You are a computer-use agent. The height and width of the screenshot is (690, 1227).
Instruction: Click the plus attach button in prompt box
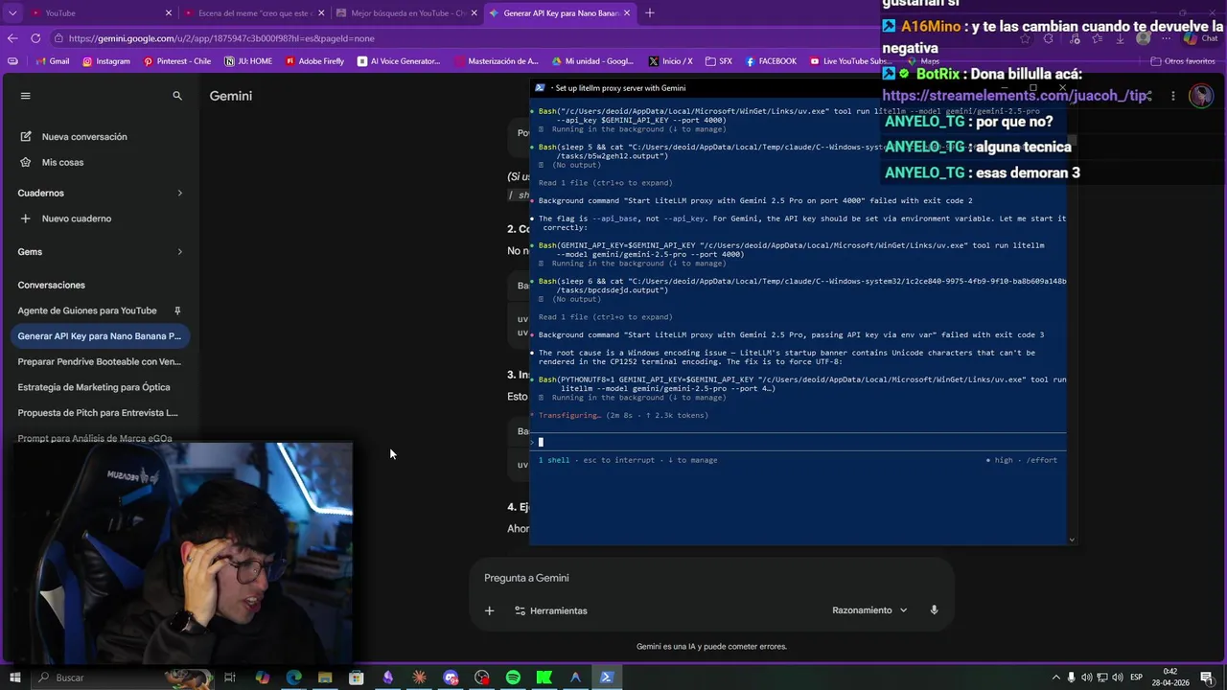489,610
